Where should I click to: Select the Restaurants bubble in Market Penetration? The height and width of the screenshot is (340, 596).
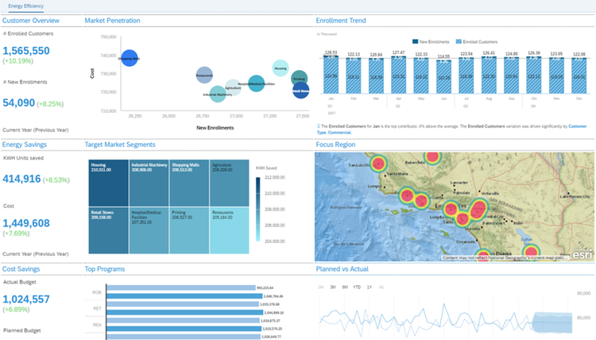point(204,75)
